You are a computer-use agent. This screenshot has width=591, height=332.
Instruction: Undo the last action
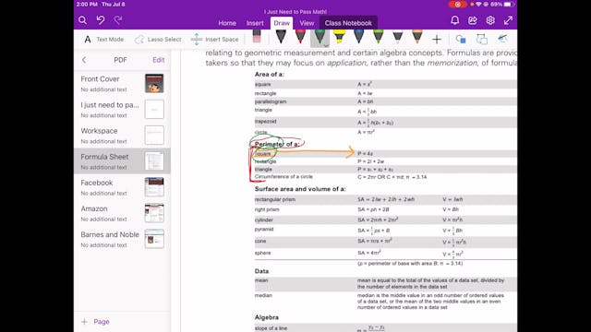tap(101, 20)
